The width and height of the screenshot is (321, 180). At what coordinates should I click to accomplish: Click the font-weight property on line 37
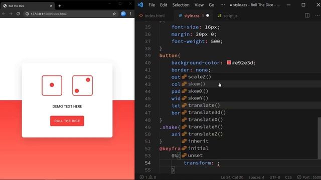(x=188, y=41)
